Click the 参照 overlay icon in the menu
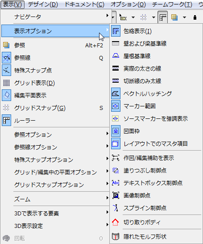 (6, 45)
